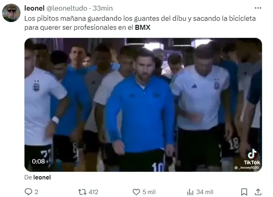Click leonel's profile avatar picture
The image size is (273, 197).
11,13
